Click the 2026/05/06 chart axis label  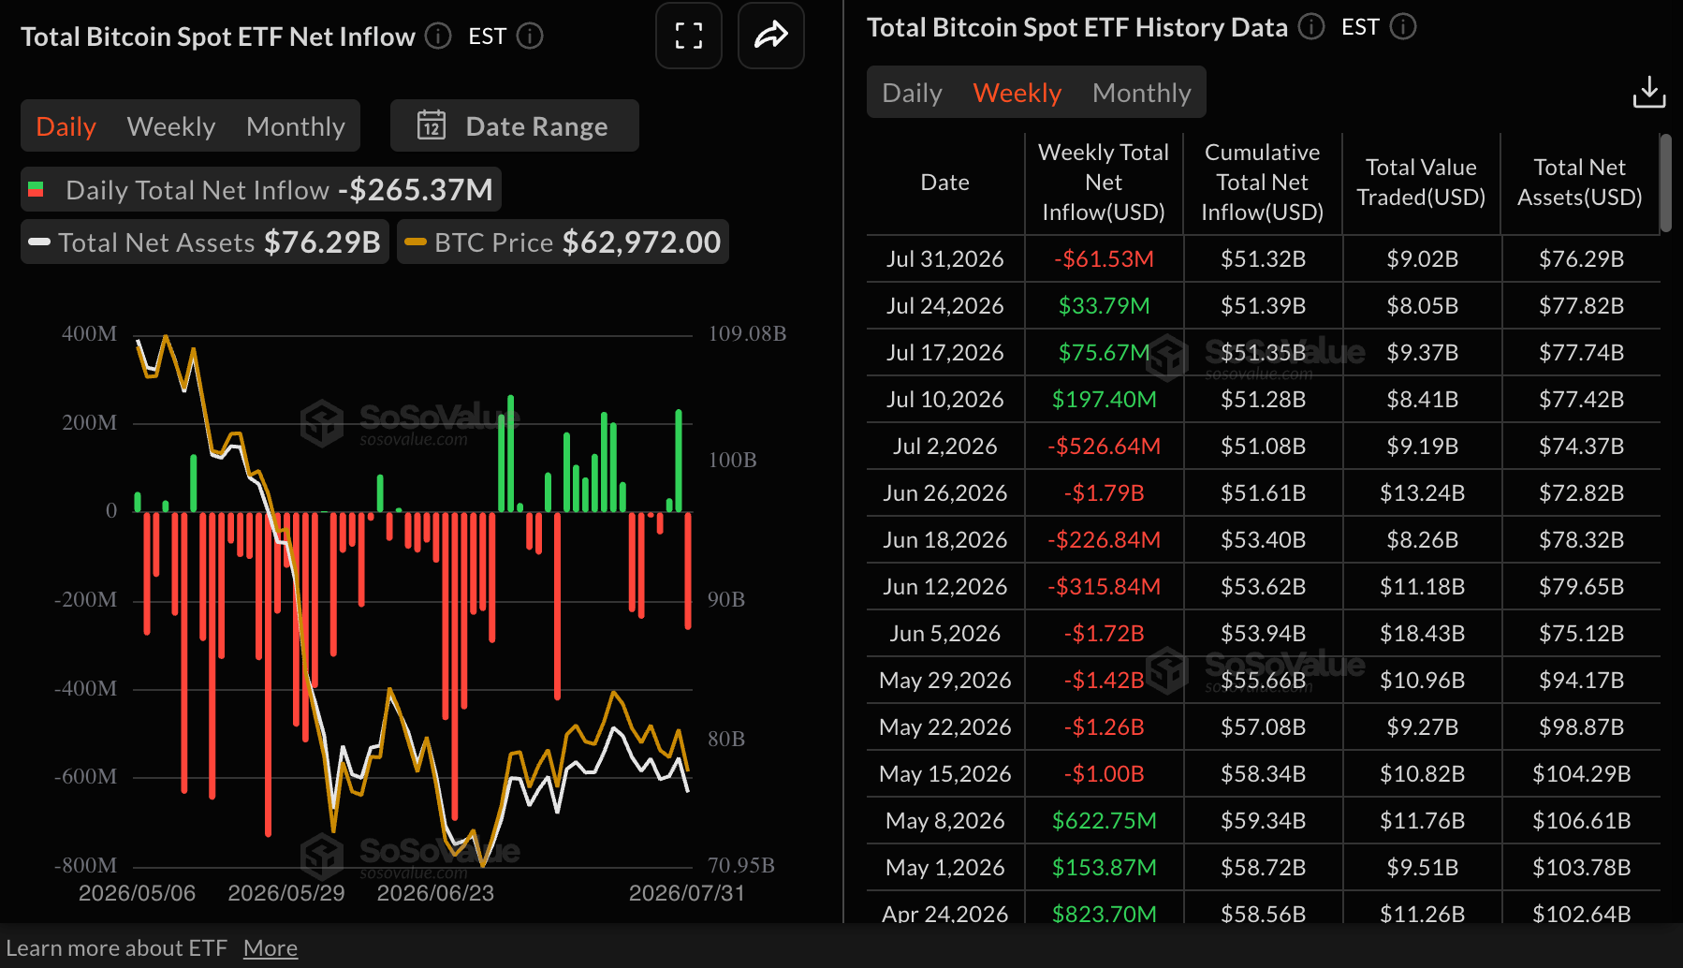coord(137,893)
